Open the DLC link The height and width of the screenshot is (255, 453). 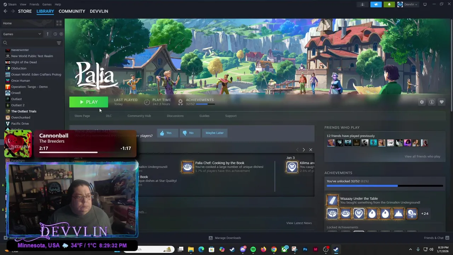point(109,116)
